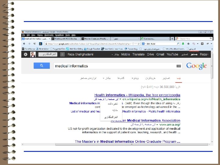Click Public health informatics sublink
The width and height of the screenshot is (220, 165).
pyautogui.click(x=164, y=112)
